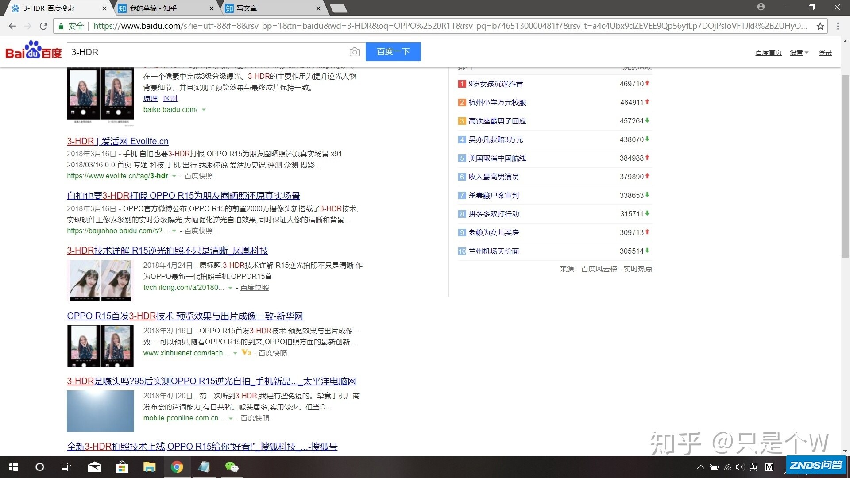Click the baike result phone selfie thumbnail
Viewport: 850px width, 478px height.
tap(100, 96)
